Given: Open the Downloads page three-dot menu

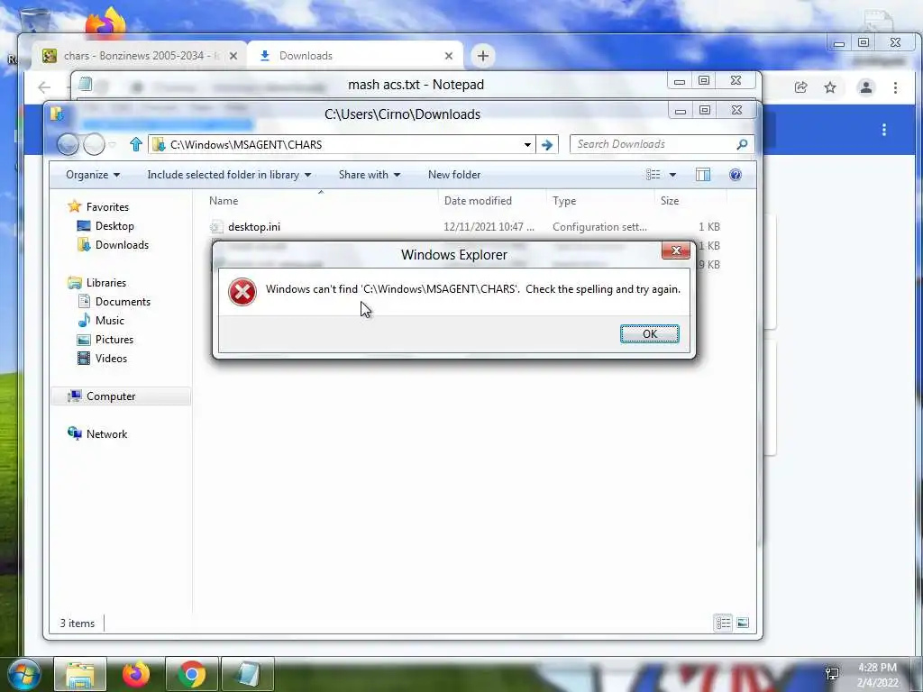Looking at the screenshot, I should [x=883, y=130].
